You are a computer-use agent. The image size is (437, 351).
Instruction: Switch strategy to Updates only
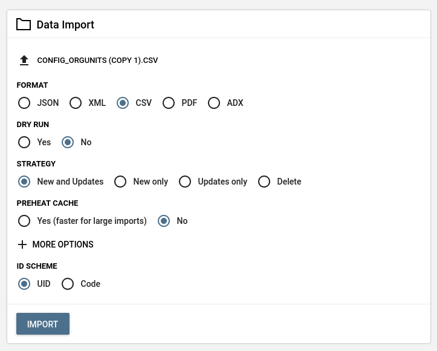(x=185, y=182)
